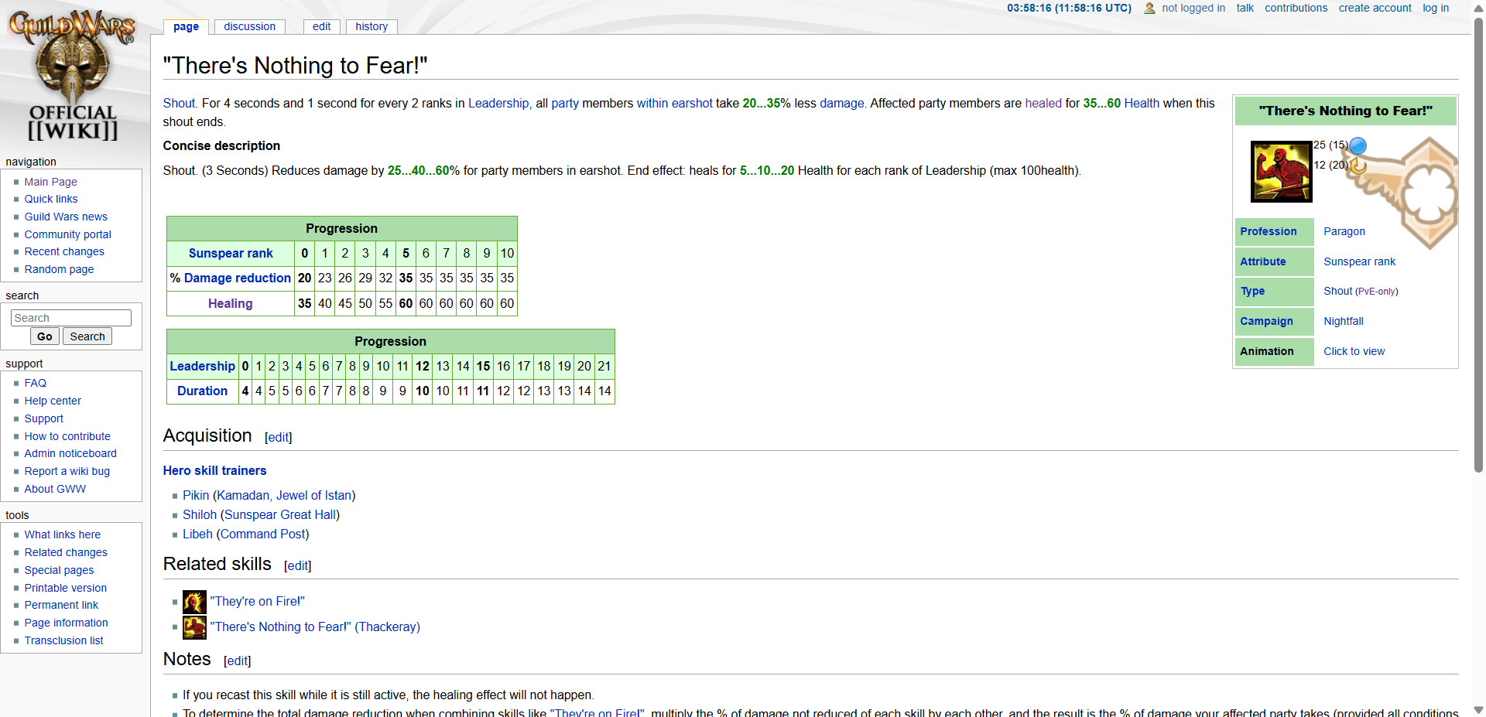Open Page information link
1486x717 pixels.
66,623
